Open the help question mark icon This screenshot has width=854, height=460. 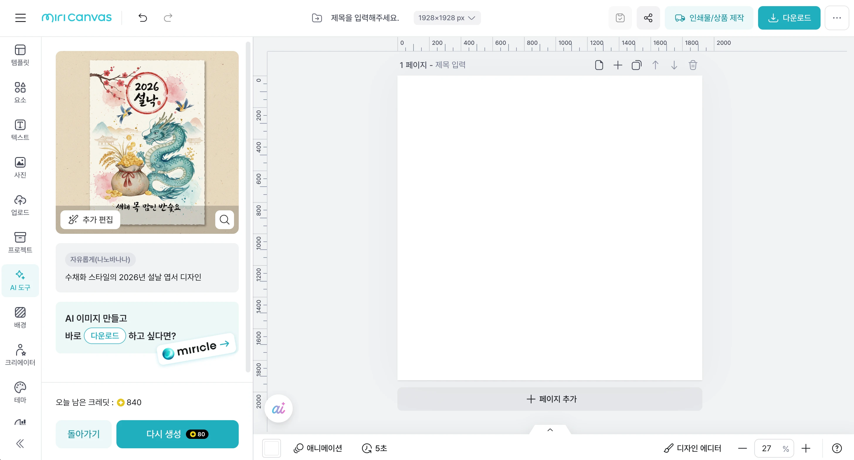tap(837, 448)
